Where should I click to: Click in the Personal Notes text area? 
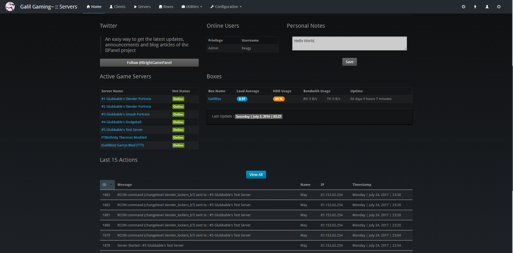(x=349, y=43)
